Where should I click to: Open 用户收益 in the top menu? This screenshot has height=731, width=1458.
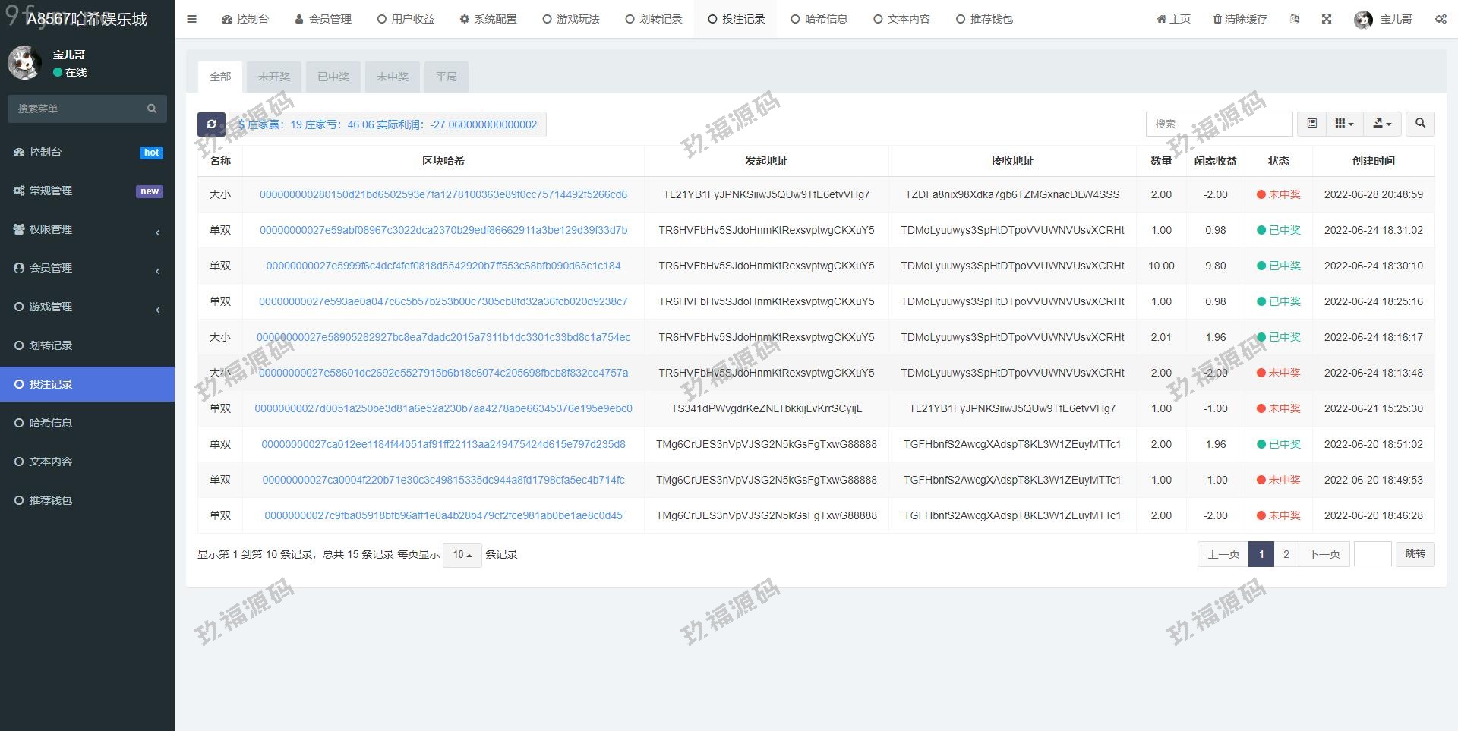pos(406,19)
